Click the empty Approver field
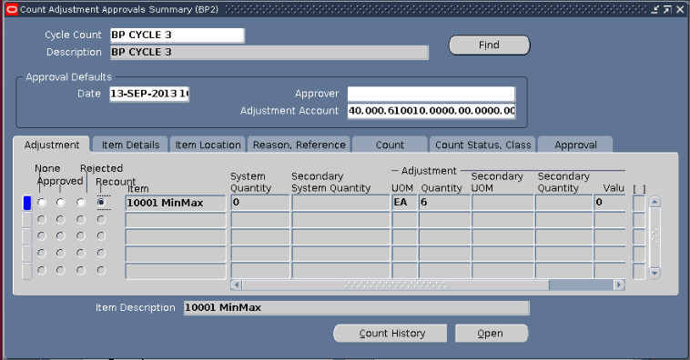Screen dimensions: 690x360 [431, 94]
